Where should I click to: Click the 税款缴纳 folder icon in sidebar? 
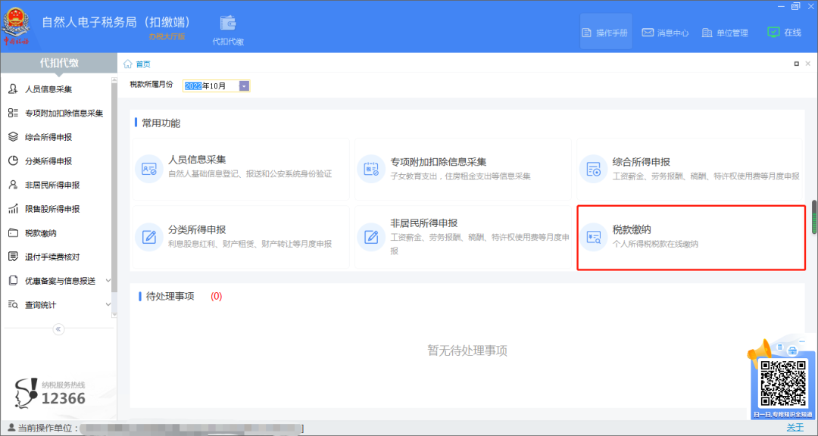point(13,232)
